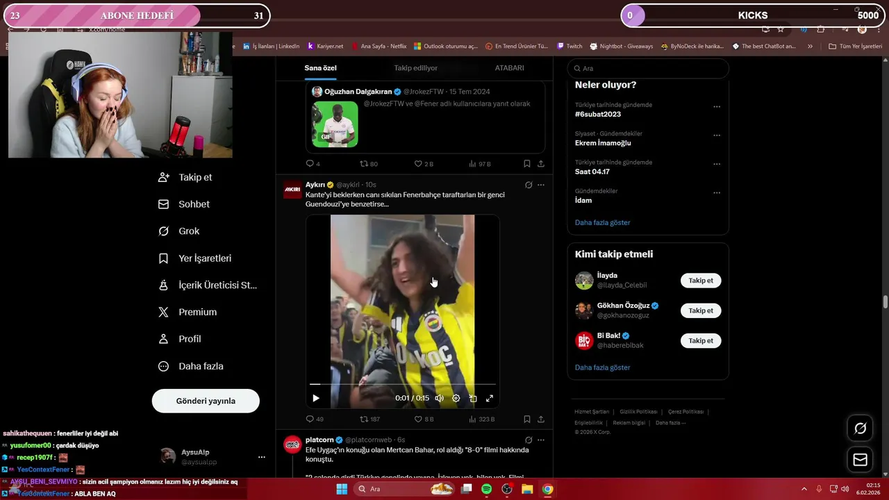Open Grok explain icon on Aykırı post
The width and height of the screenshot is (889, 500).
pyautogui.click(x=529, y=185)
